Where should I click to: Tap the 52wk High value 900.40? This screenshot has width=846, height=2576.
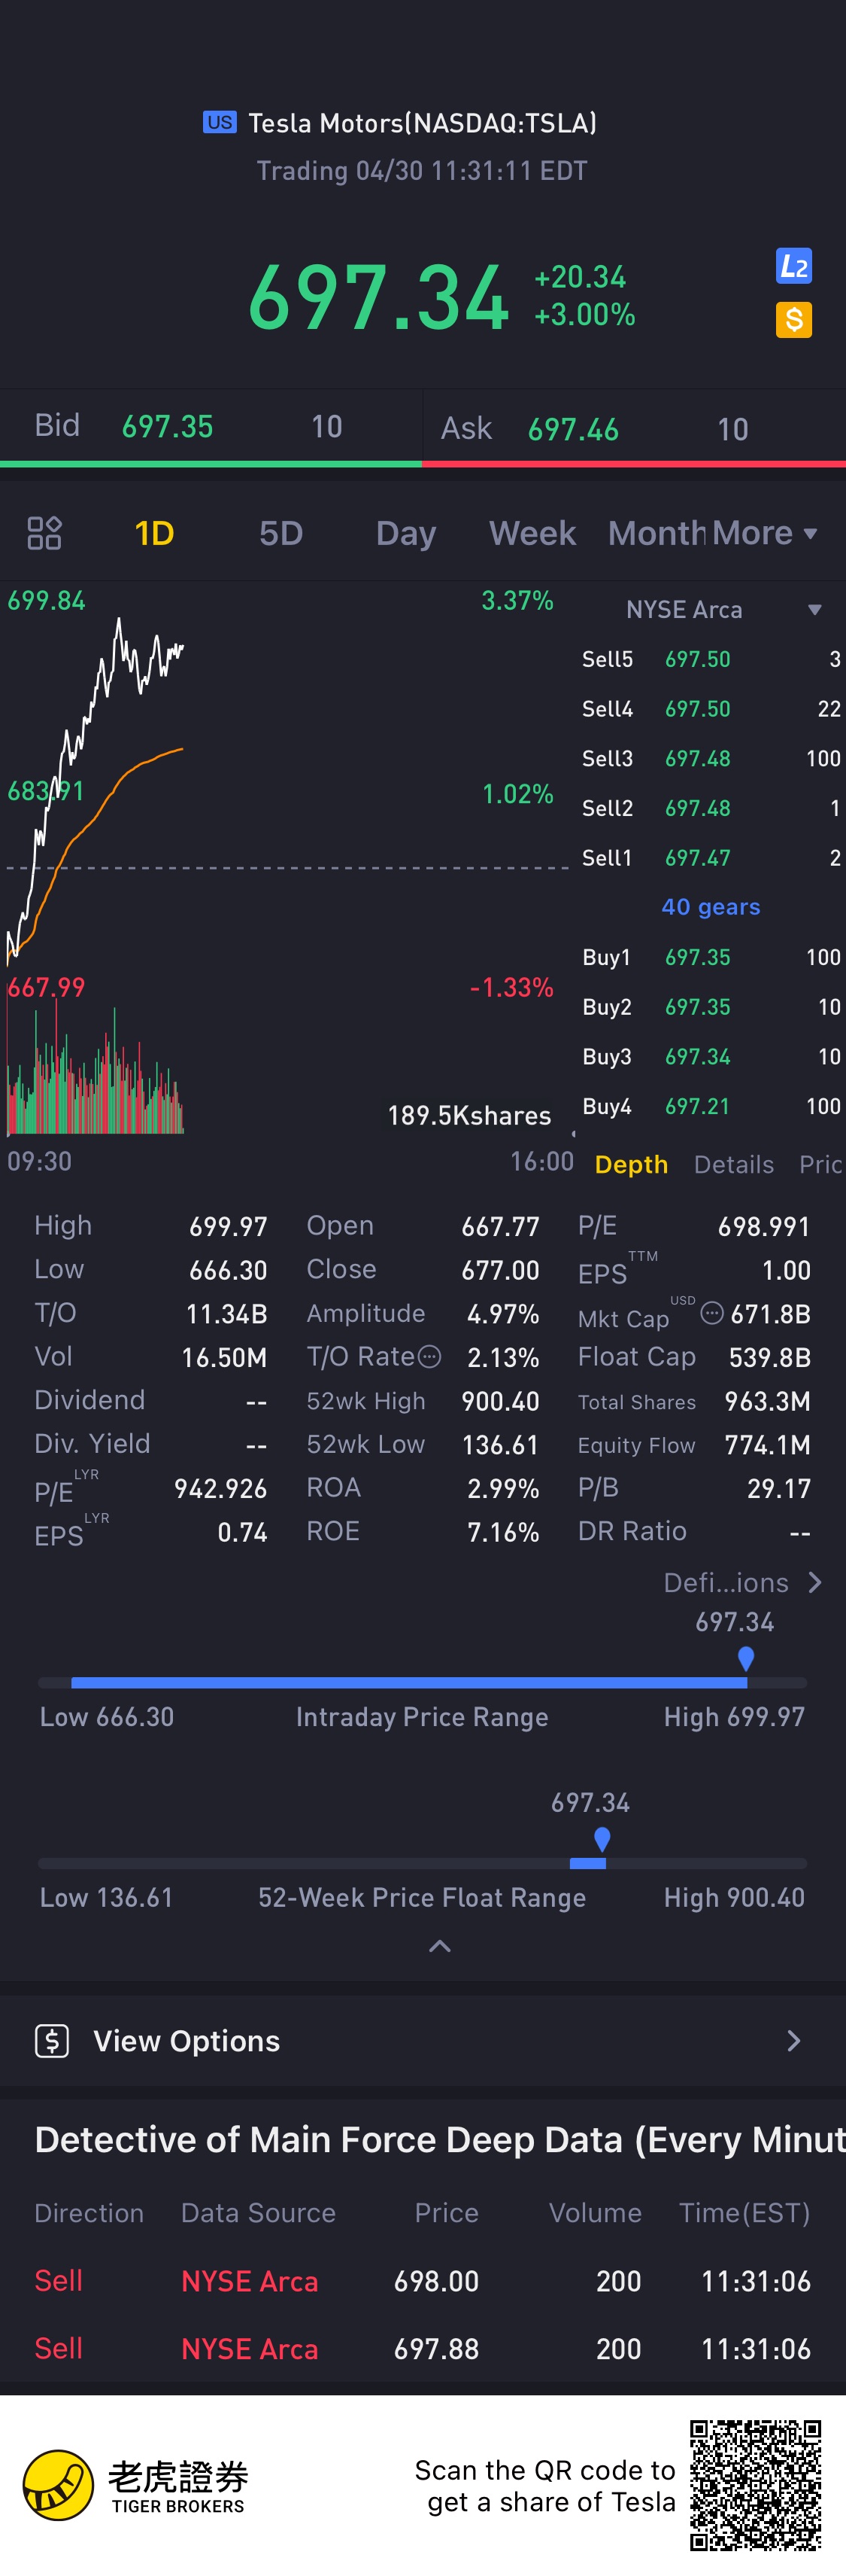(x=500, y=1401)
